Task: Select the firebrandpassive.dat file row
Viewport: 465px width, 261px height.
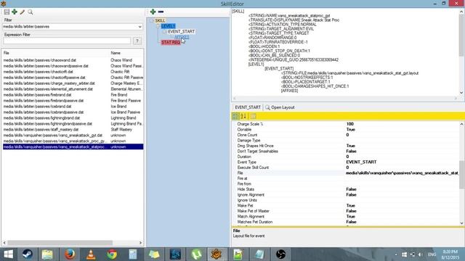Action: tap(73, 101)
